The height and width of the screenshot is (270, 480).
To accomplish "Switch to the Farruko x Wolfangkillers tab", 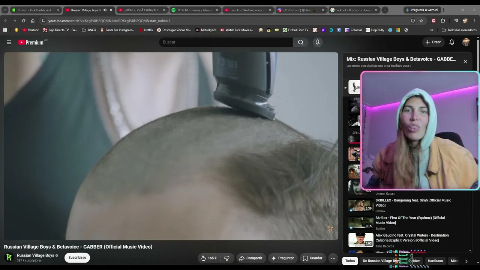I will tap(248, 10).
